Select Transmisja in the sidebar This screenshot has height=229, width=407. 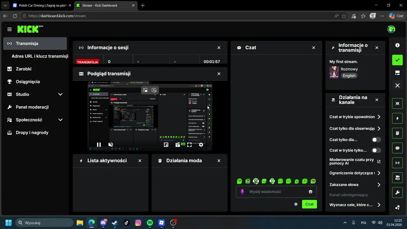pyautogui.click(x=35, y=44)
